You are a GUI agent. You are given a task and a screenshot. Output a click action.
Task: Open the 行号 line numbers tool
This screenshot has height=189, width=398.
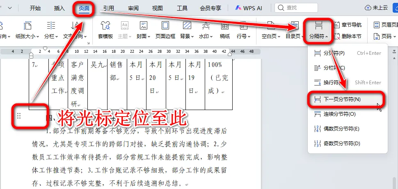point(243,30)
